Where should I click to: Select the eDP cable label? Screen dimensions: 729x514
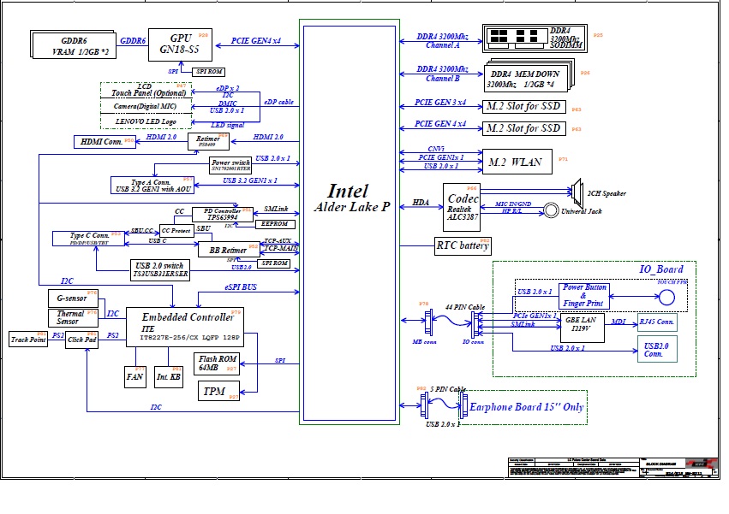point(278,102)
